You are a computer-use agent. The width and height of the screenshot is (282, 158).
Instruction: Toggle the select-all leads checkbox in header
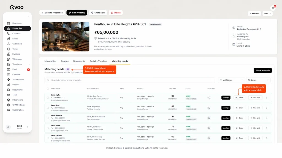(48, 89)
